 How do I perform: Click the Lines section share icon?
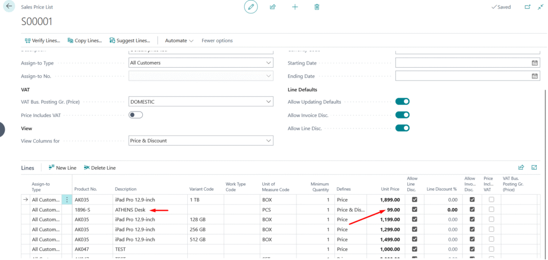521,168
